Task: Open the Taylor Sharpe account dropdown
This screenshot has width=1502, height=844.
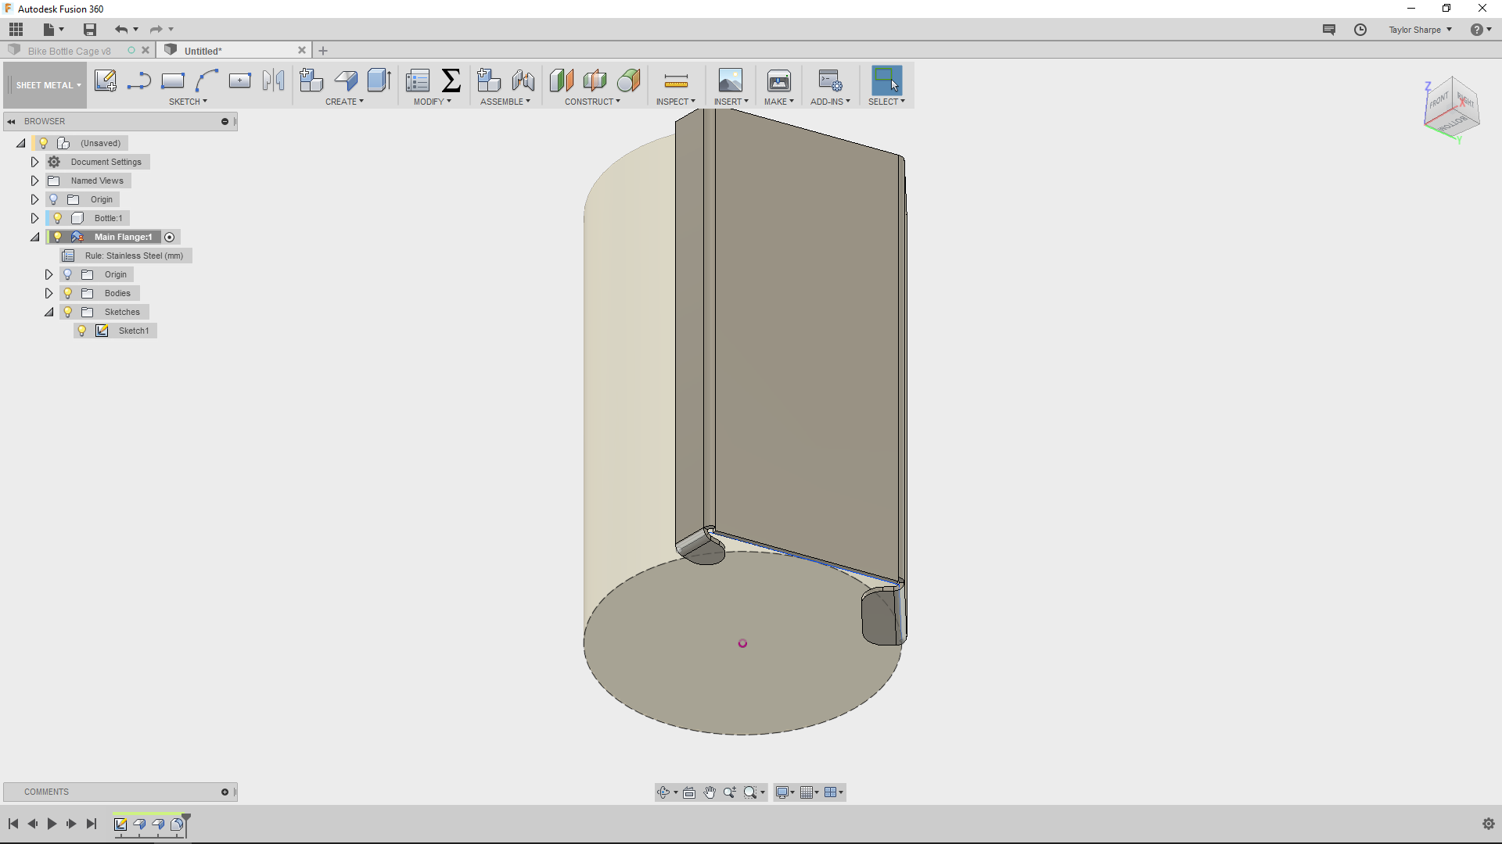Action: (x=1420, y=30)
